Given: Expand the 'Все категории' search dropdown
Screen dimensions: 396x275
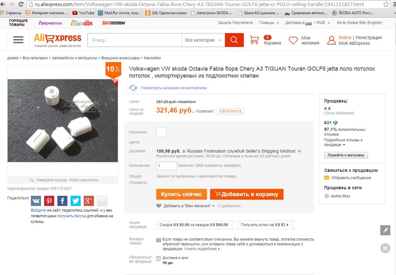Looking at the screenshot, I should click(x=204, y=40).
